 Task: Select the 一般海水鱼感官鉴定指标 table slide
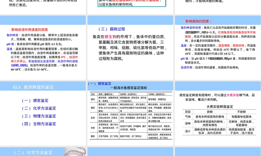tap(130, 113)
